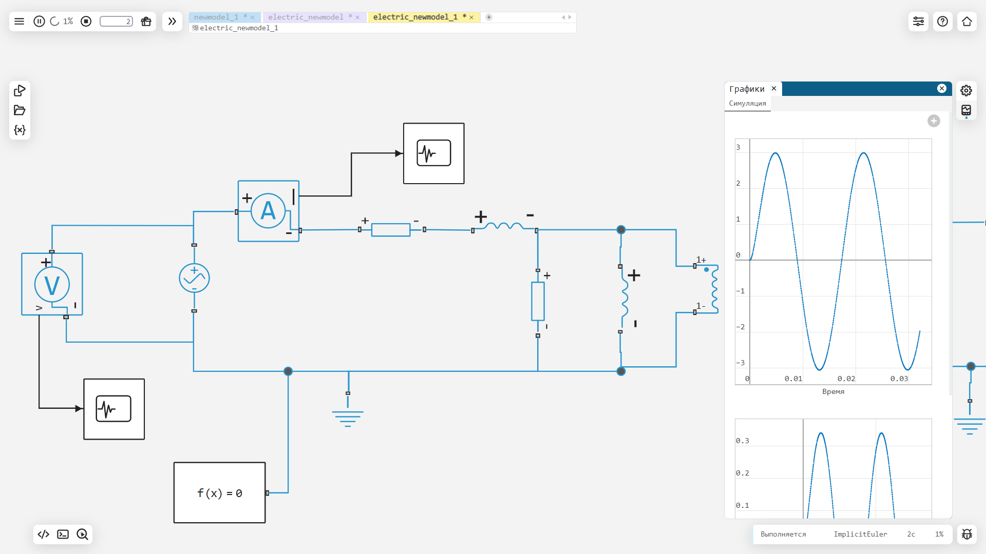986x554 pixels.
Task: Select the Симуляция tab in graphs panel
Action: point(747,103)
